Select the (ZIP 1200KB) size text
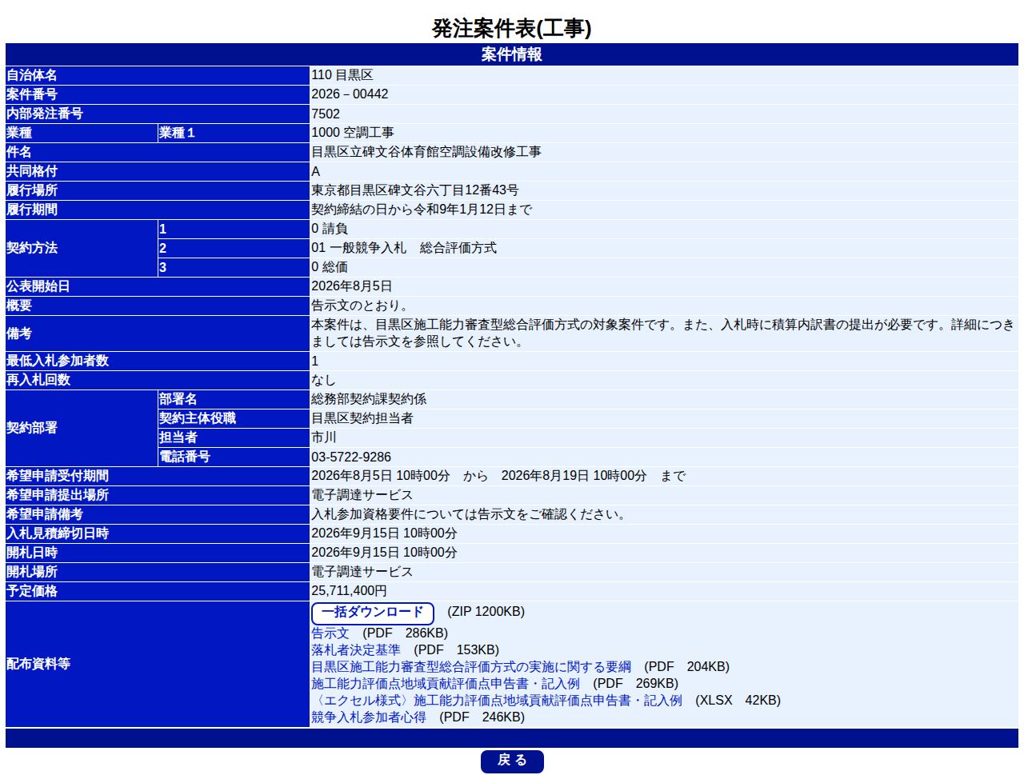Viewport: 1024px width, 775px height. coord(486,611)
